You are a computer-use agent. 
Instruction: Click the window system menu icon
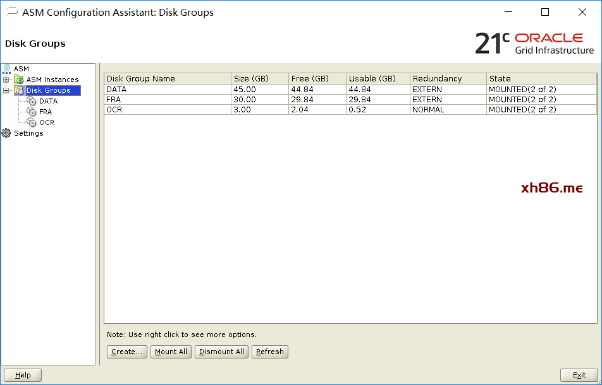tap(11, 12)
